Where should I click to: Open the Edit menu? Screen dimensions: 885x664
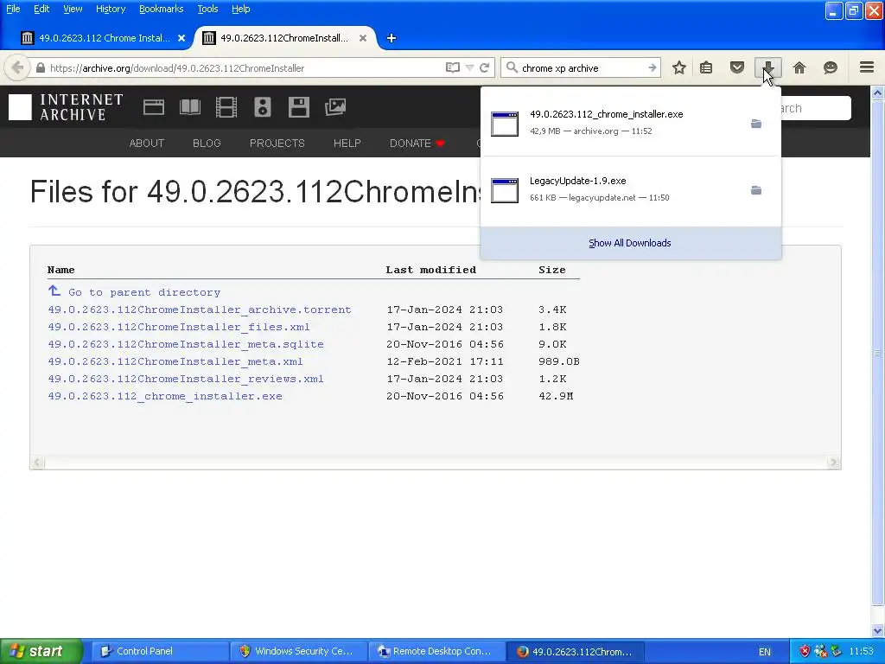(x=41, y=9)
